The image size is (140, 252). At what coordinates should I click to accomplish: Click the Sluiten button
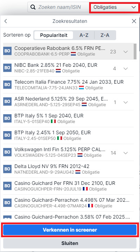[x=70, y=243]
